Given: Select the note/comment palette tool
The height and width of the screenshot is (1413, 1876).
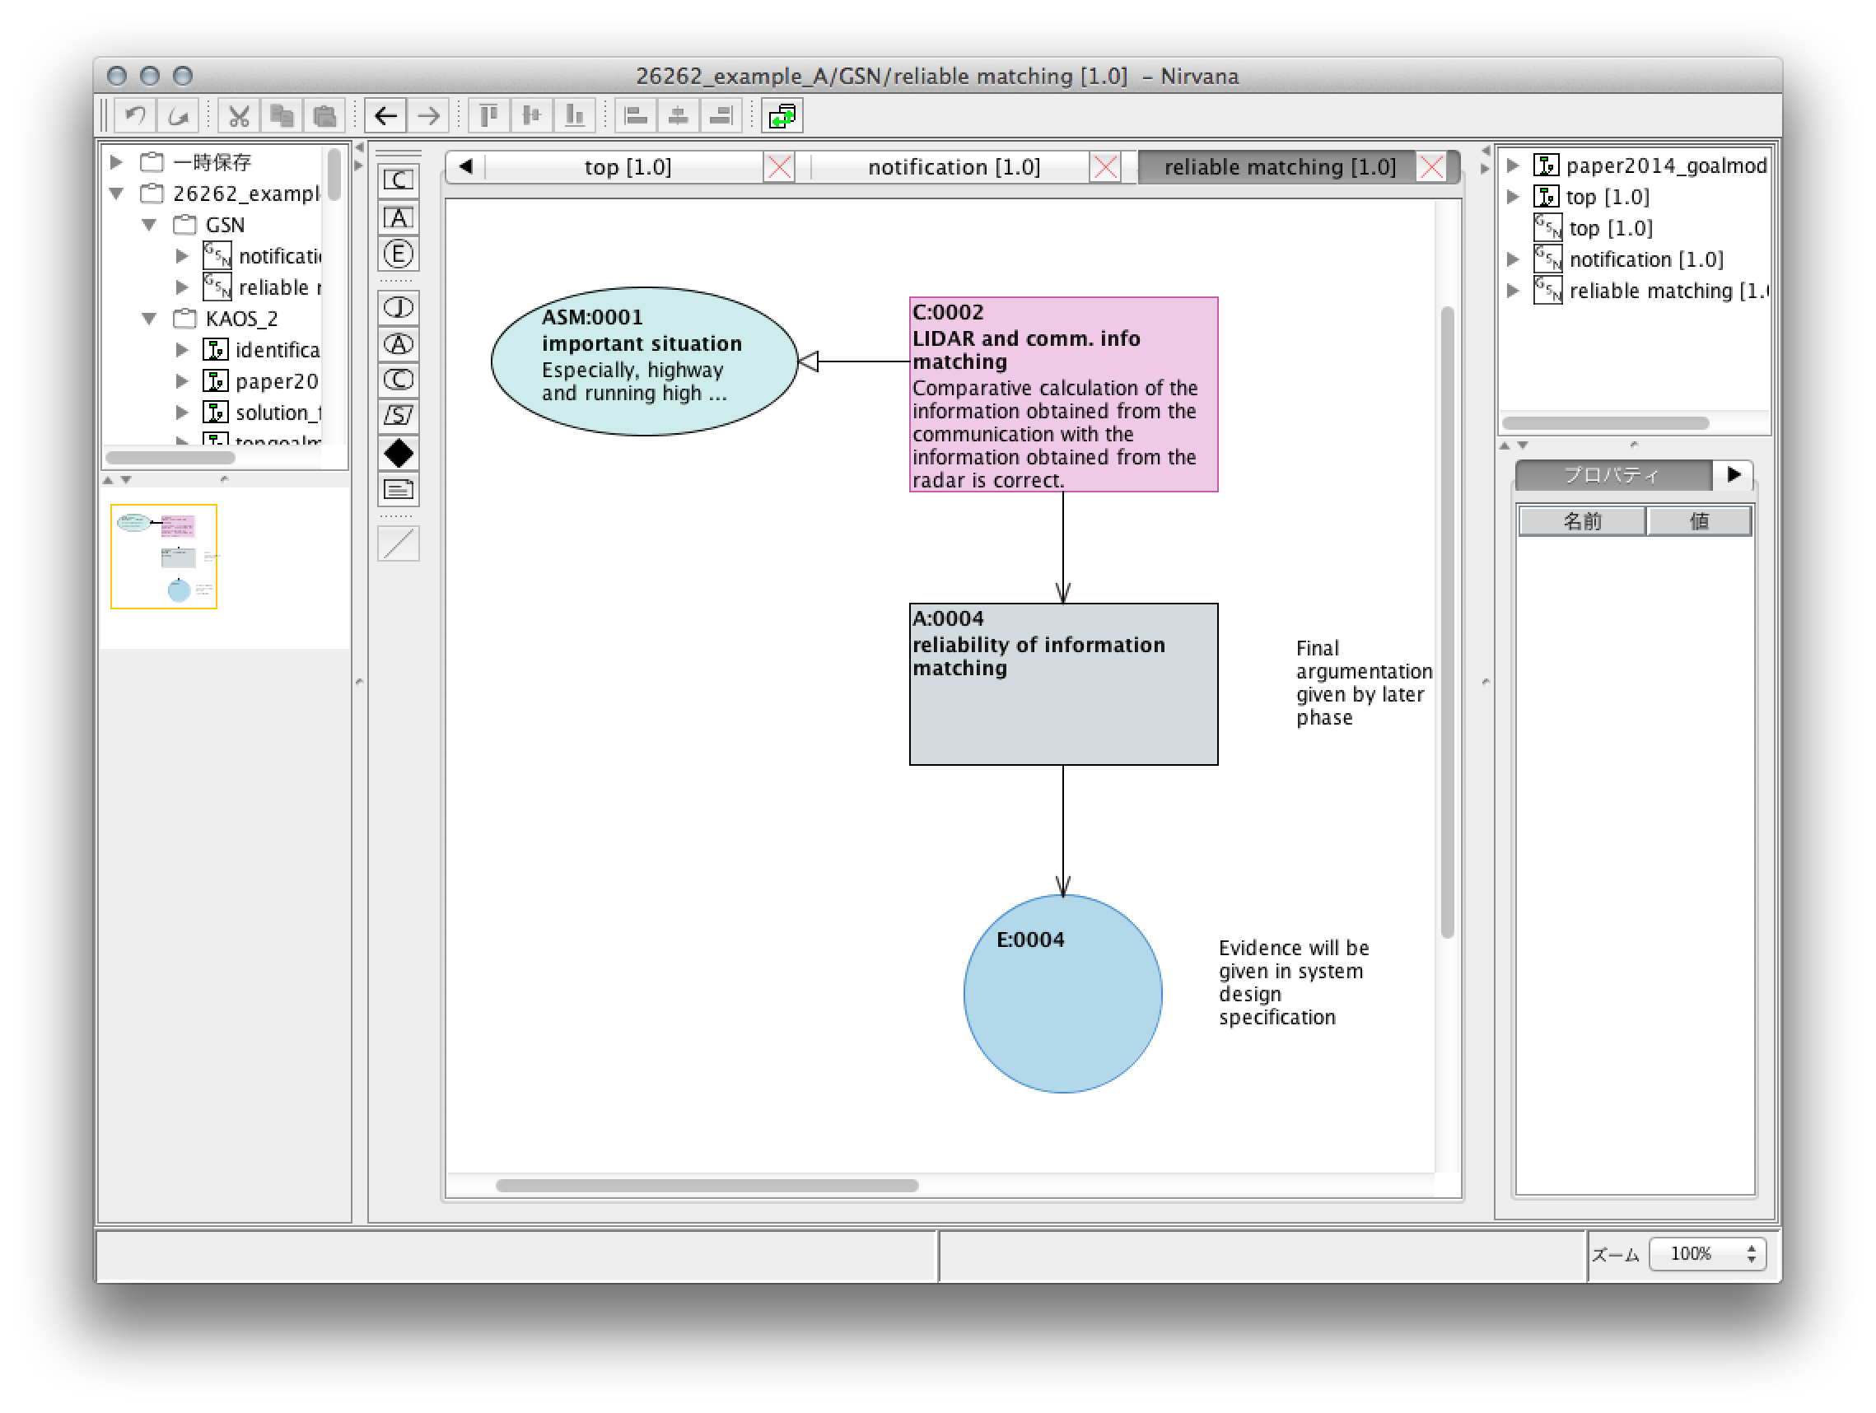Looking at the screenshot, I should (399, 489).
